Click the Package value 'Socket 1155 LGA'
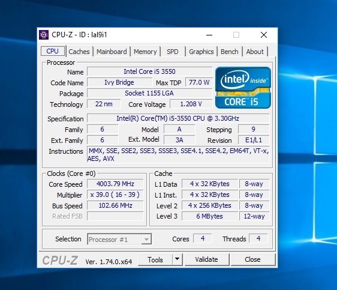Image resolution: width=337 pixels, height=290 pixels. point(149,93)
